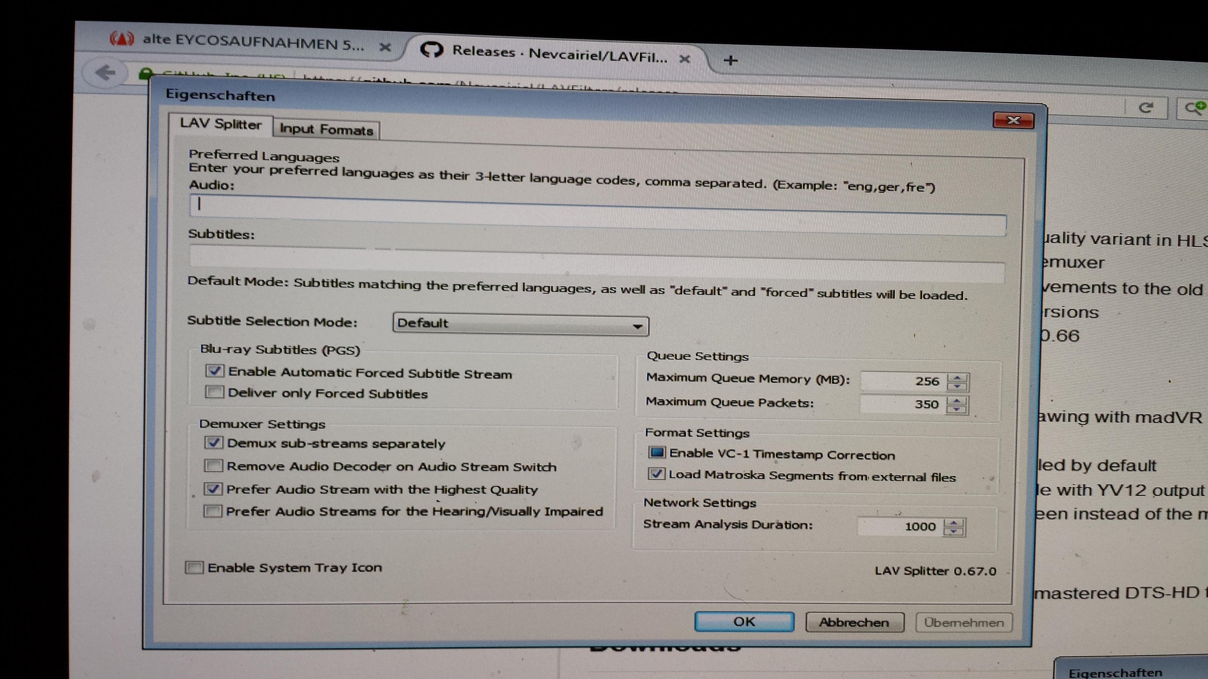Open Subtitle Selection Mode dropdown
The height and width of the screenshot is (679, 1208).
(x=520, y=325)
